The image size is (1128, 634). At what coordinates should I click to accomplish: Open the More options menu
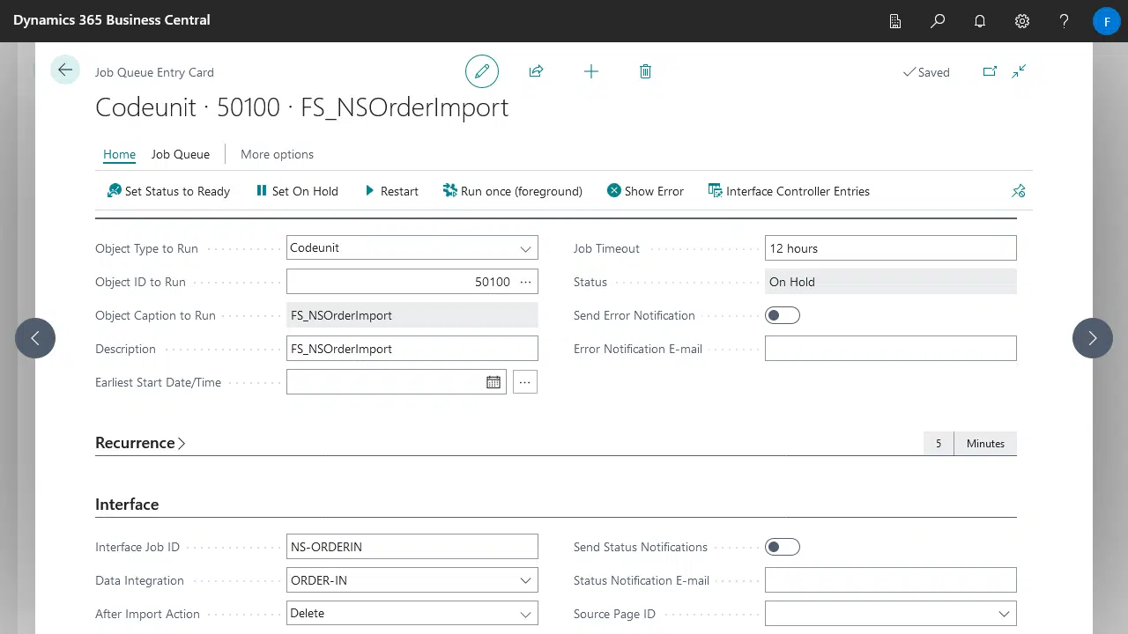pyautogui.click(x=277, y=154)
